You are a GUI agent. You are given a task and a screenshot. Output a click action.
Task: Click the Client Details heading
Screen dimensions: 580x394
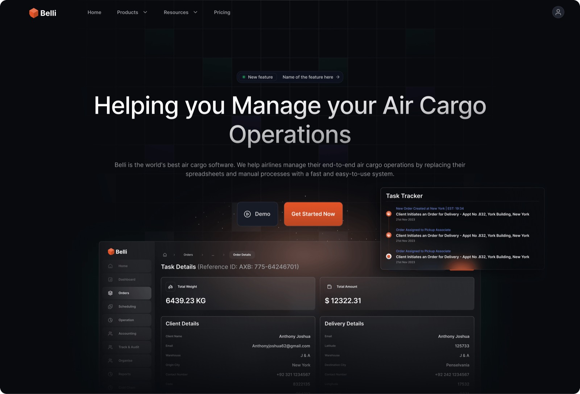tap(182, 324)
